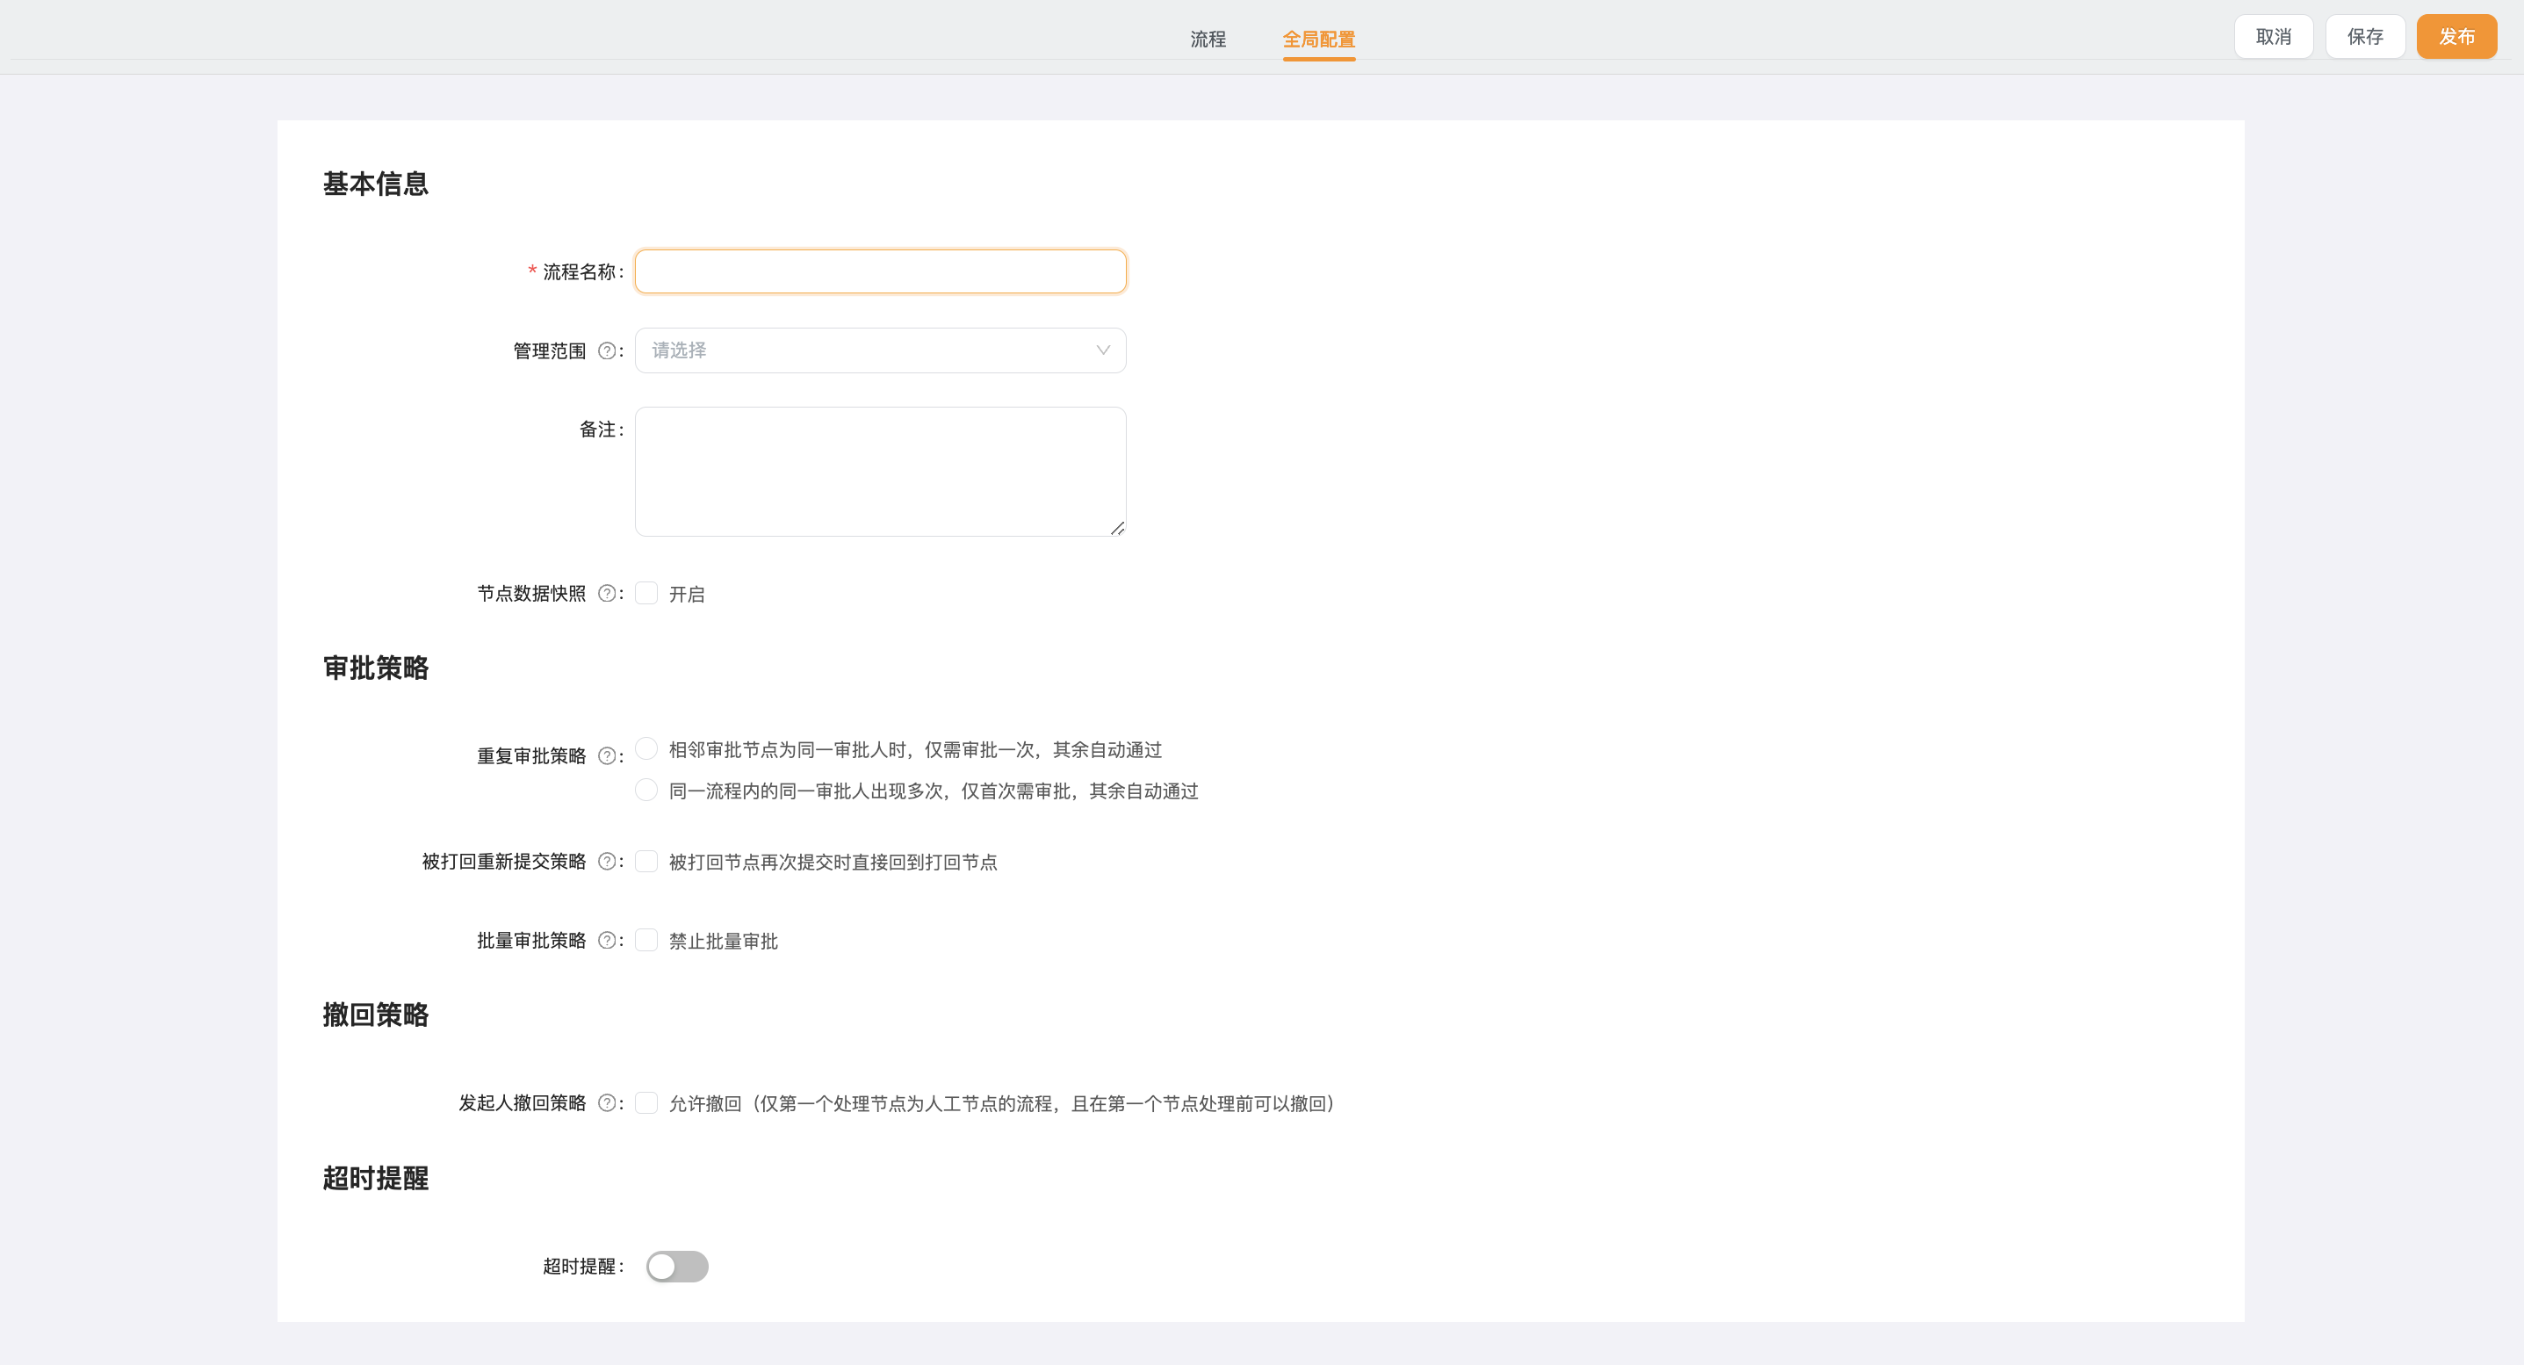Focus the 流程名称 input field
The width and height of the screenshot is (2524, 1365).
click(x=880, y=271)
